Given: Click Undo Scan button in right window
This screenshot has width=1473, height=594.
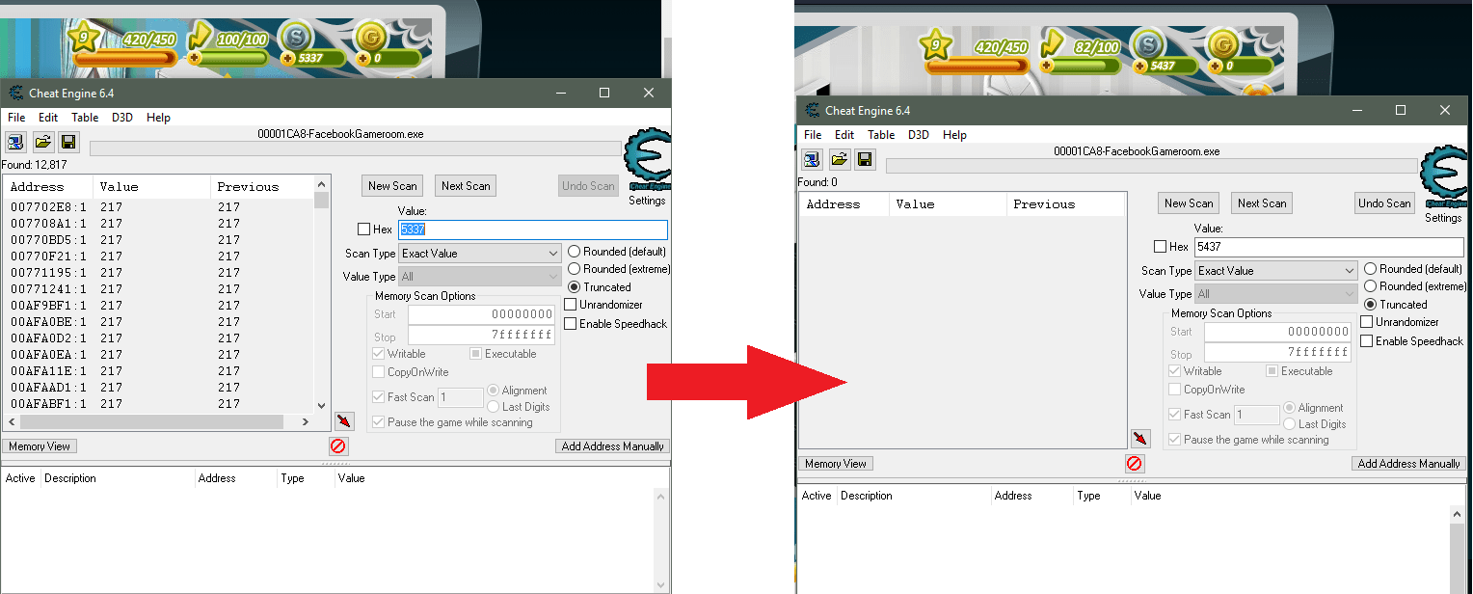Looking at the screenshot, I should click(x=1384, y=203).
